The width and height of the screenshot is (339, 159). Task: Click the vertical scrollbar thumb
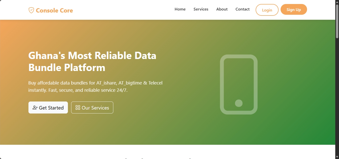(337, 21)
